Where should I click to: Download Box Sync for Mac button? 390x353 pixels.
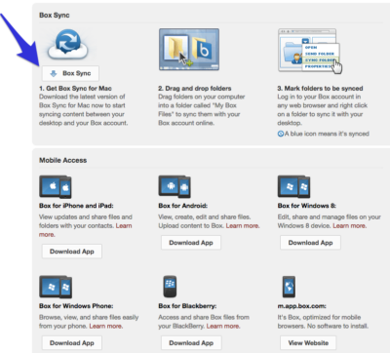click(70, 73)
